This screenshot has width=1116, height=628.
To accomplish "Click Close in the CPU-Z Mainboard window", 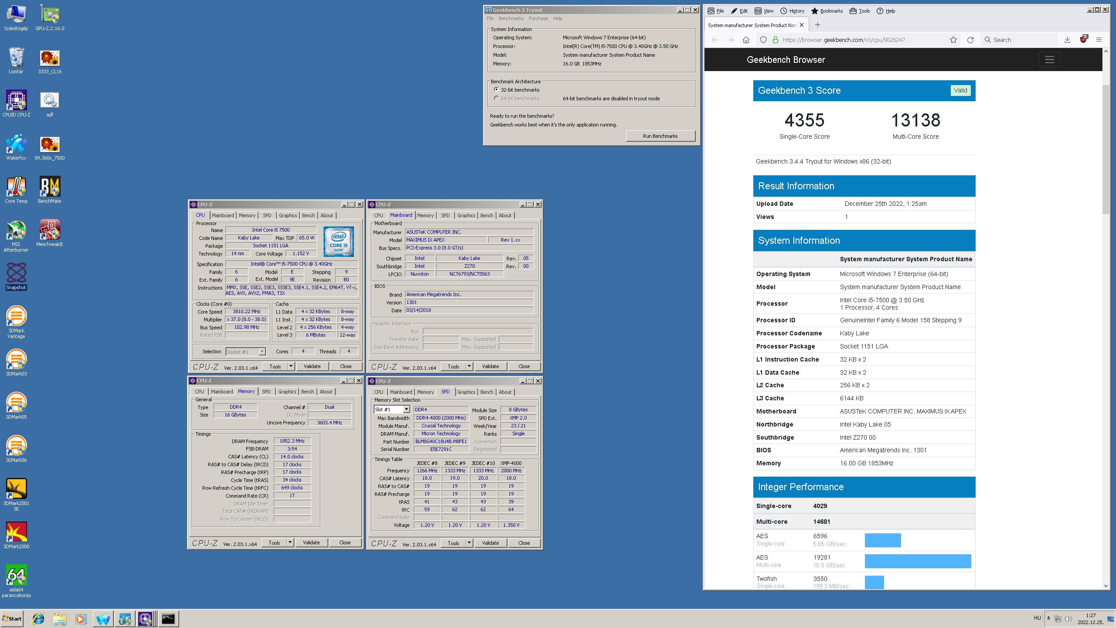I will click(524, 366).
